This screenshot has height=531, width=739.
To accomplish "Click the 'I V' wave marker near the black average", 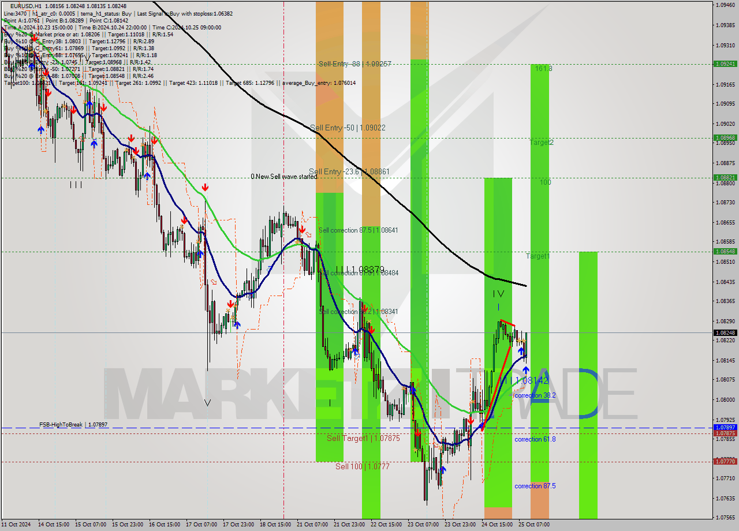I will 499,294.
